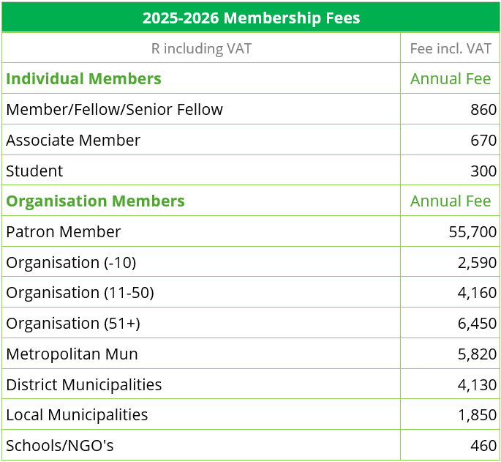This screenshot has width=501, height=462.
Task: Select the "R including VAT" cell
Action: [x=201, y=48]
